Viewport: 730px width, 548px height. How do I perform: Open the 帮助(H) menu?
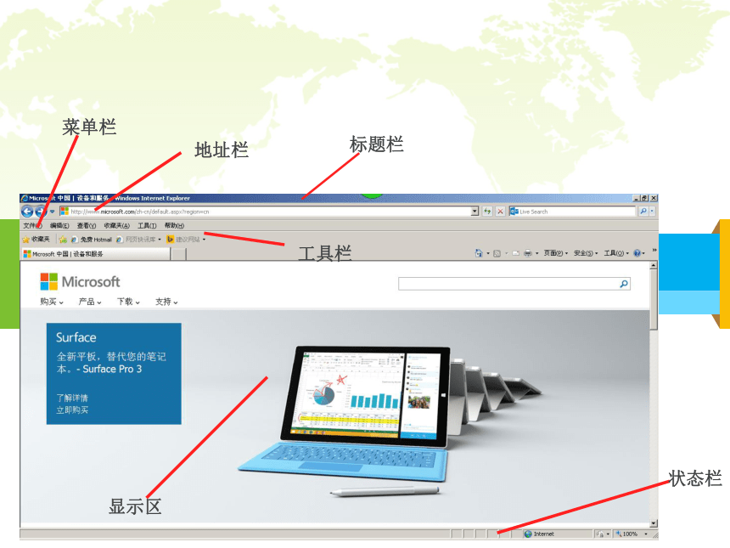[174, 225]
